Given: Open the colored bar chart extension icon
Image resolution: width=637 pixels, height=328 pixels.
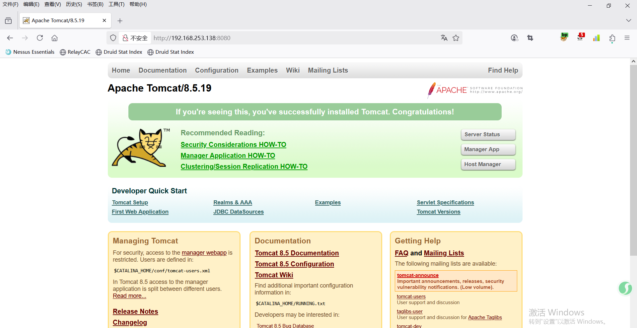Looking at the screenshot, I should (597, 38).
